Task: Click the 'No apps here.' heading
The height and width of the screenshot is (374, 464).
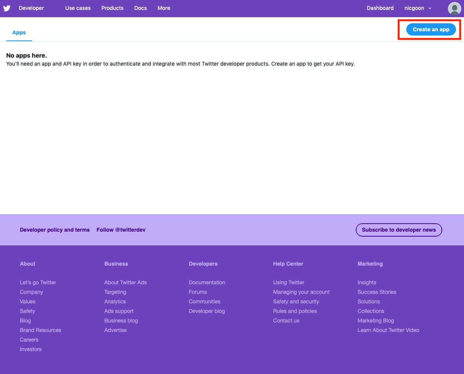Action: (x=26, y=56)
